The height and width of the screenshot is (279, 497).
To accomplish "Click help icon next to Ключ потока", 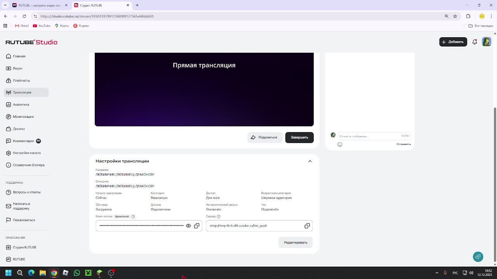I will coord(133,217).
